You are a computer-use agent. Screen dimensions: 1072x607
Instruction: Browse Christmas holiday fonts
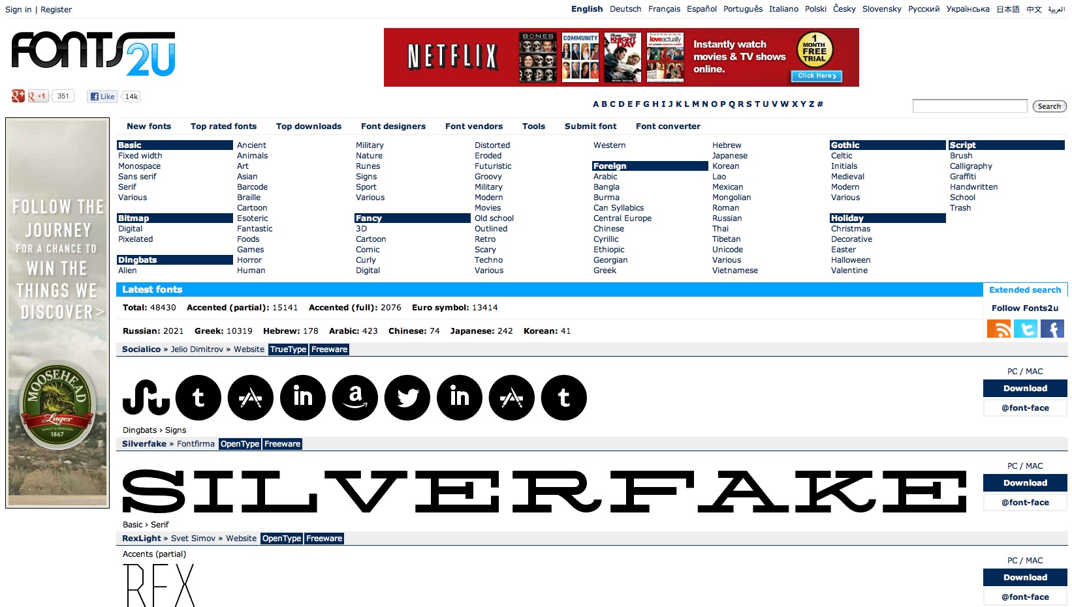click(851, 228)
